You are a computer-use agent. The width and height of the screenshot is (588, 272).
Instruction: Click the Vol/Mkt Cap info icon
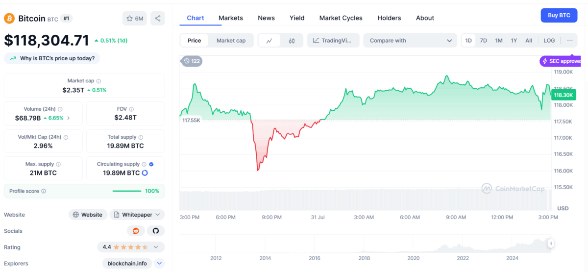66,137
